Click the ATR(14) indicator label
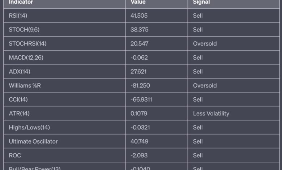Image resolution: width=282 pixels, height=170 pixels. 19,114
